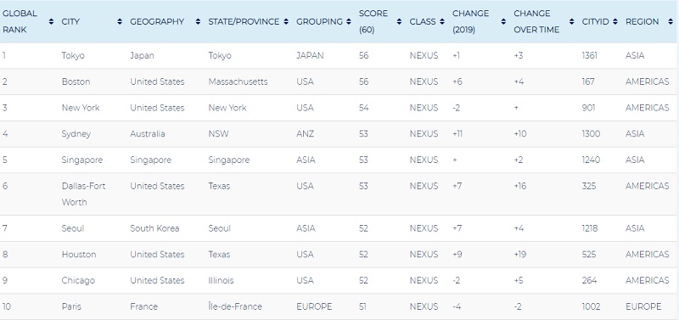Click the CITY column header label
679x320 pixels.
click(x=70, y=22)
